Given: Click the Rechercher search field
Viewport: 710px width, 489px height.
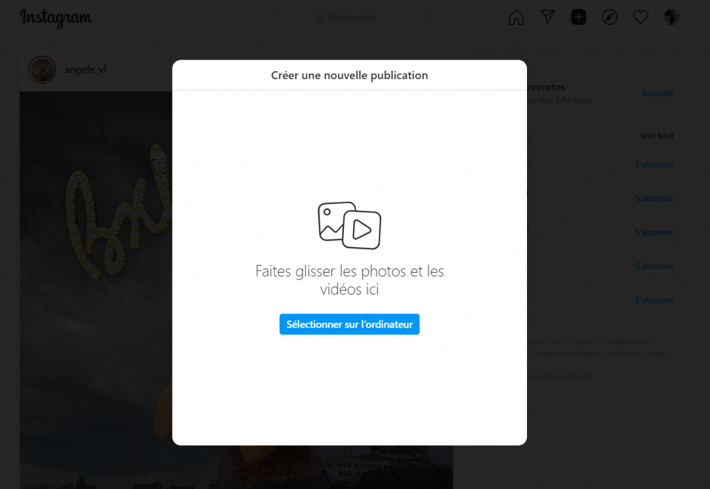Looking at the screenshot, I should [x=349, y=17].
